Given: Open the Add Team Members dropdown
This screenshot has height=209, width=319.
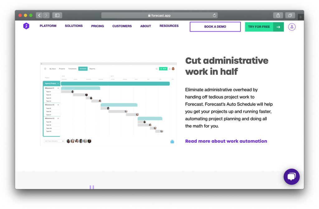Looking at the screenshot, I should point(54,141).
